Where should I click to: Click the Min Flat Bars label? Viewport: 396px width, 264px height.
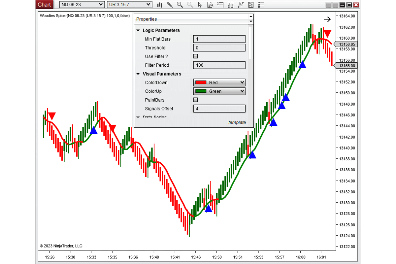(158, 39)
